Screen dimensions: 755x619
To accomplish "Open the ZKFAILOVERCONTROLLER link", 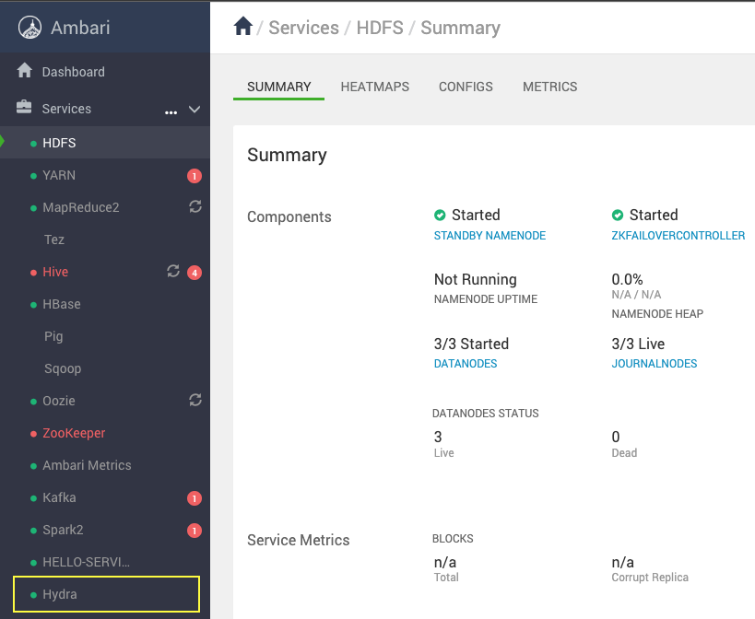I will click(678, 236).
